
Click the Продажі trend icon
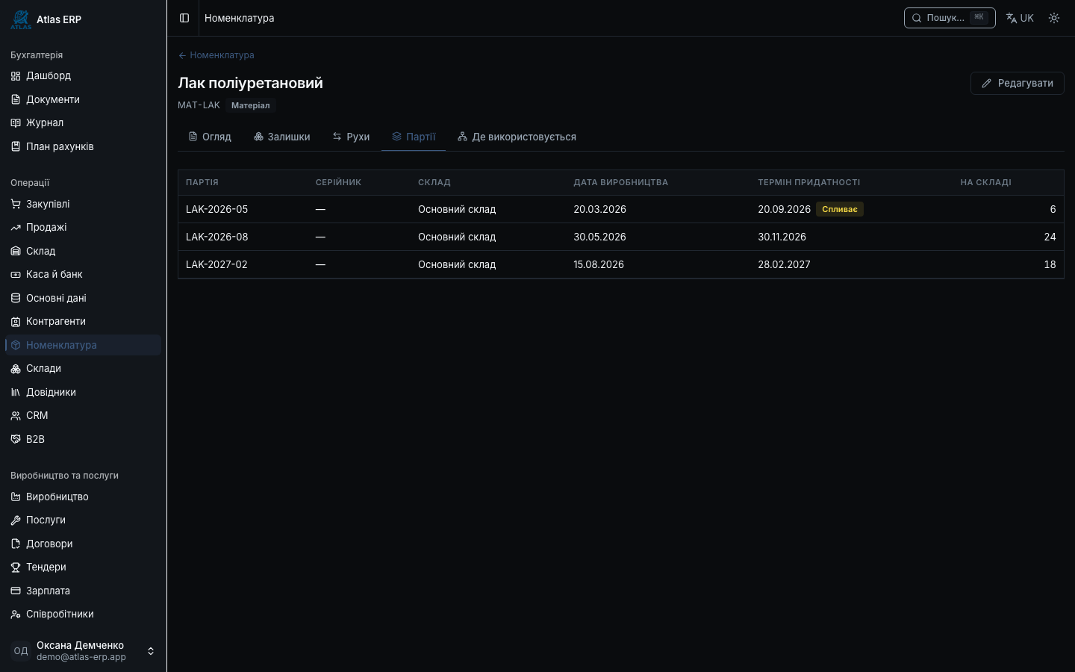(16, 228)
